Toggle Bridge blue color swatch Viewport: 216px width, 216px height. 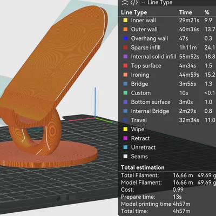[x=125, y=84]
